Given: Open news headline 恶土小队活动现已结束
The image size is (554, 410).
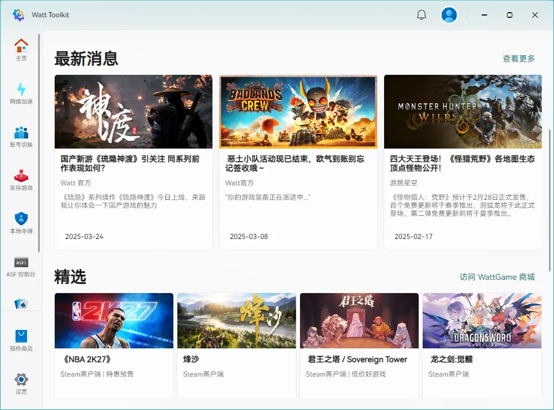Looking at the screenshot, I should coord(295,164).
